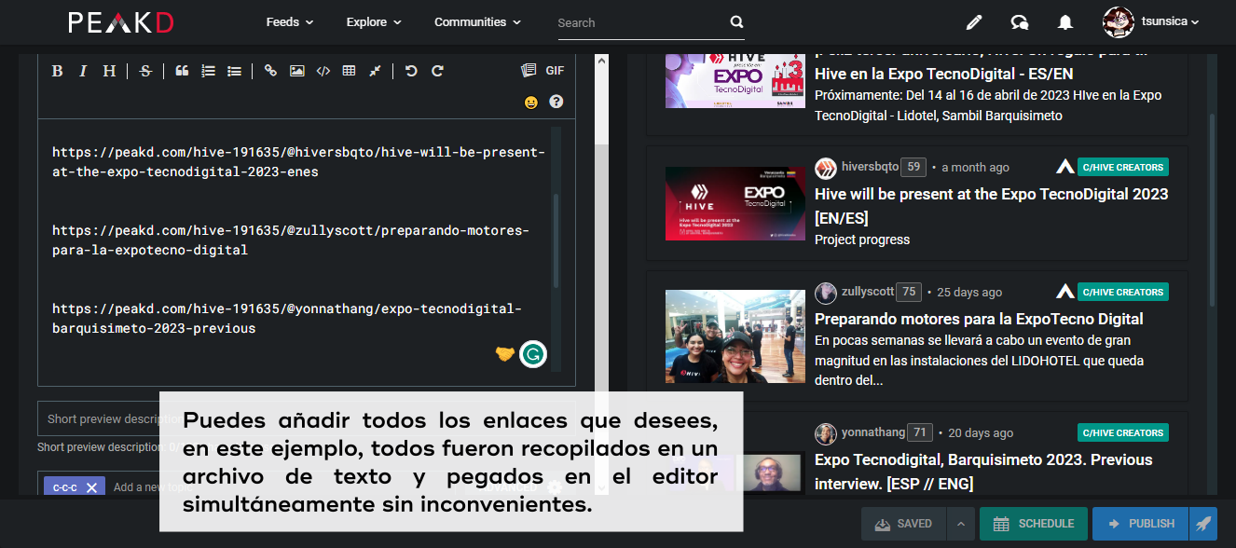Click the Preparando motores selfie thumbnail

pos(735,336)
